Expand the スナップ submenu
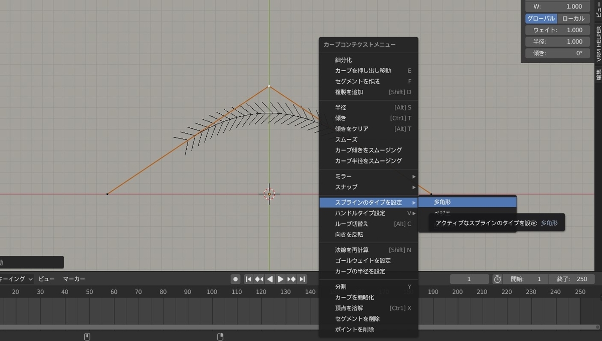602x341 pixels. (369, 187)
